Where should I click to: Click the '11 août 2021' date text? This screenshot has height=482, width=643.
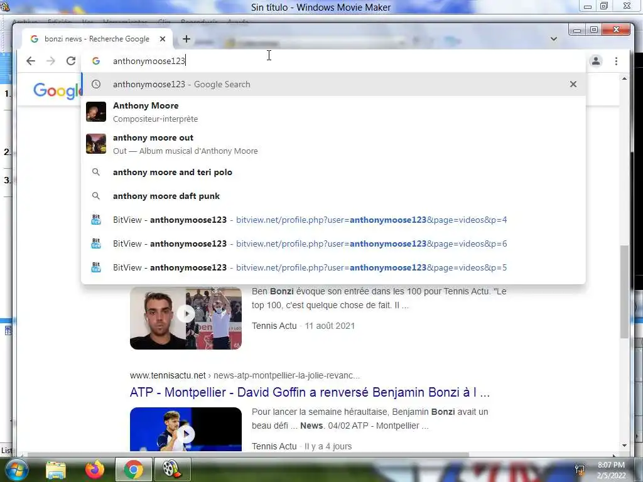pyautogui.click(x=330, y=326)
